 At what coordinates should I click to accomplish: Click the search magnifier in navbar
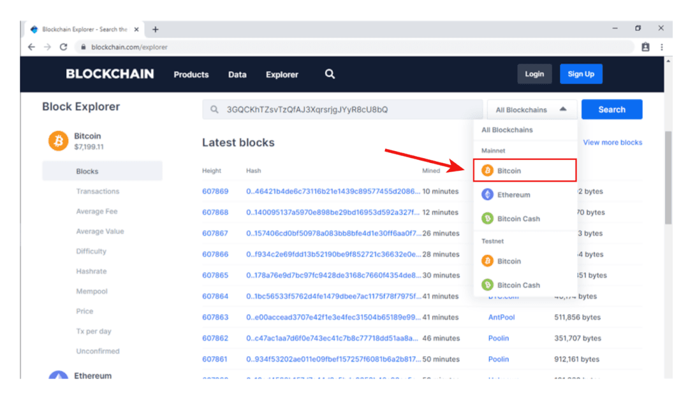pyautogui.click(x=330, y=75)
